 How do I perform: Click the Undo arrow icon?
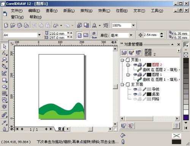[x=56, y=25]
